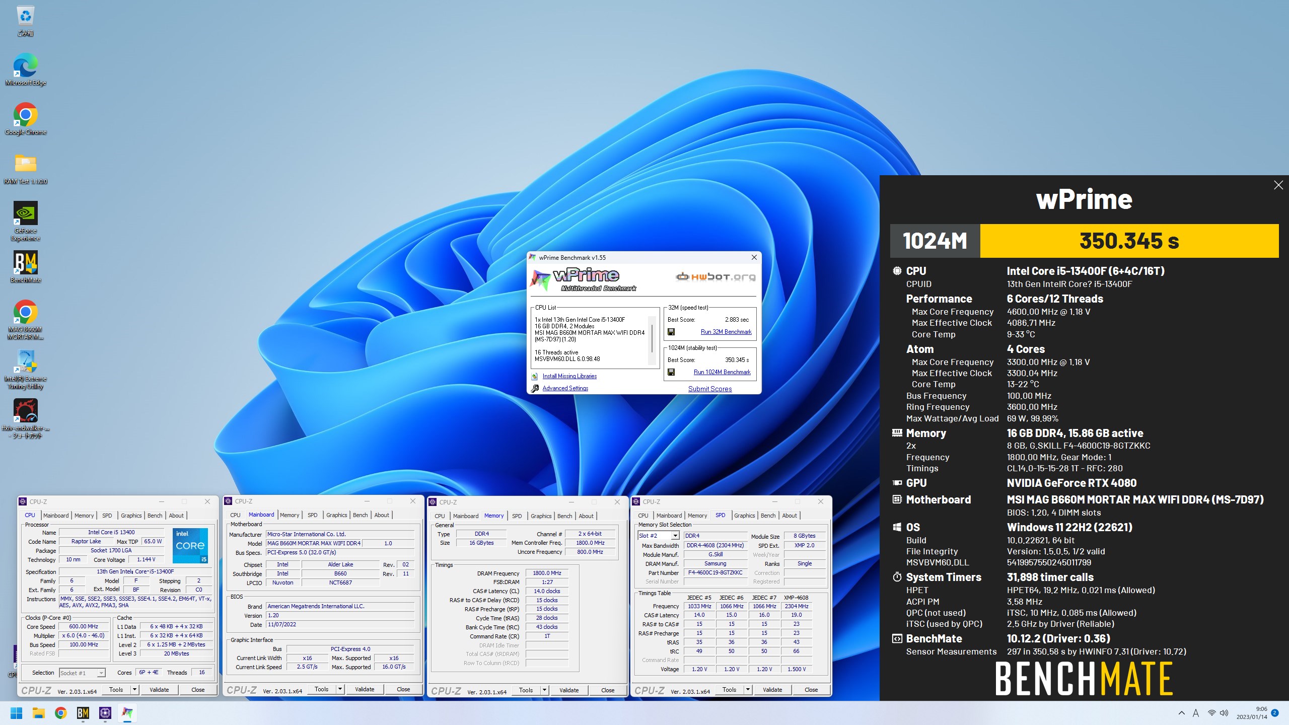Image resolution: width=1289 pixels, height=725 pixels.
Task: Click the taskbar clock and date
Action: point(1252,713)
